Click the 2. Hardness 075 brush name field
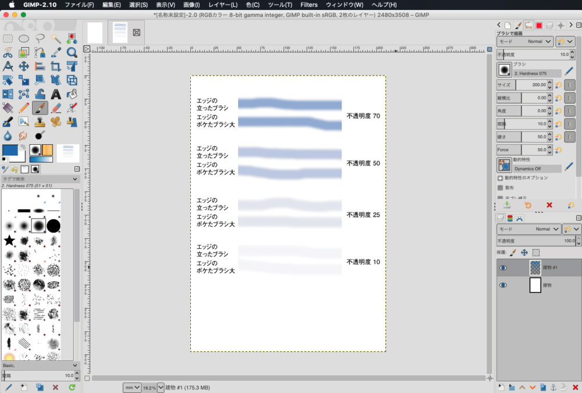582x393 pixels. coord(537,74)
